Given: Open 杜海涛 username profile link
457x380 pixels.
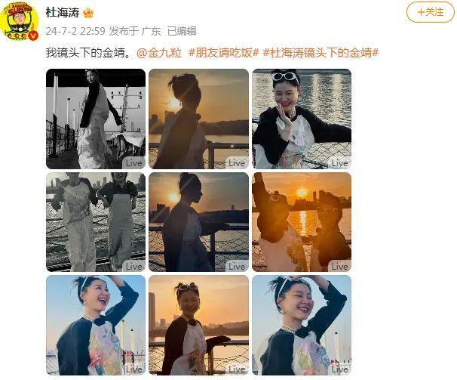Looking at the screenshot, I should click(x=63, y=13).
